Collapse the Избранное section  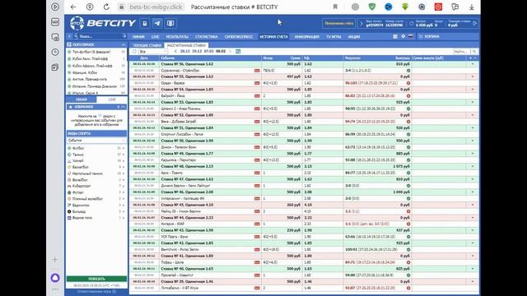pos(123,107)
